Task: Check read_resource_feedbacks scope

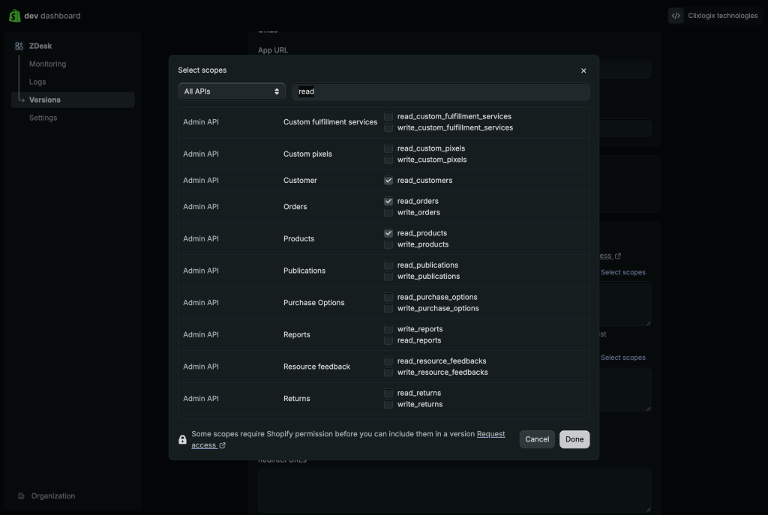Action: click(x=388, y=361)
